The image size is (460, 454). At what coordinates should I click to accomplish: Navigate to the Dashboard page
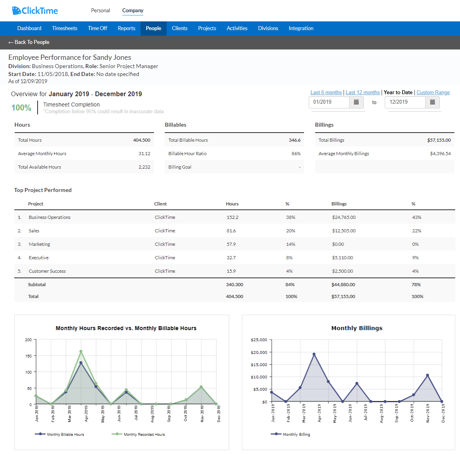coord(29,28)
